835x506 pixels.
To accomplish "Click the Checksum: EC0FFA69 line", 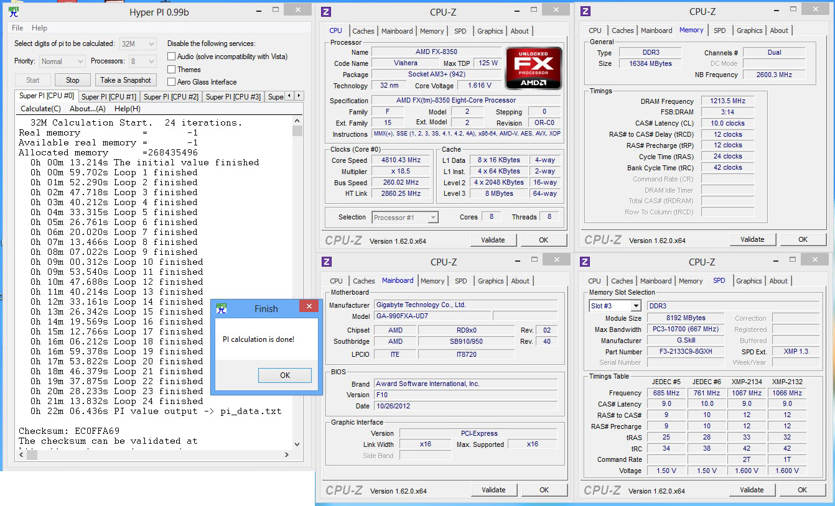I will click(x=69, y=431).
